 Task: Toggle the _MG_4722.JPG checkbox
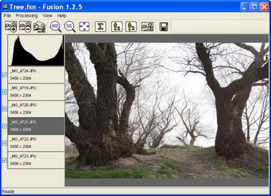(5, 143)
